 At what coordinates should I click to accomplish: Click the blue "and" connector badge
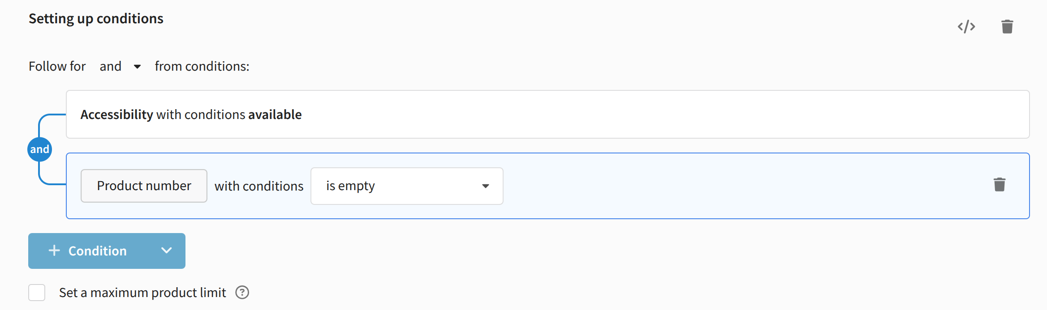tap(39, 149)
